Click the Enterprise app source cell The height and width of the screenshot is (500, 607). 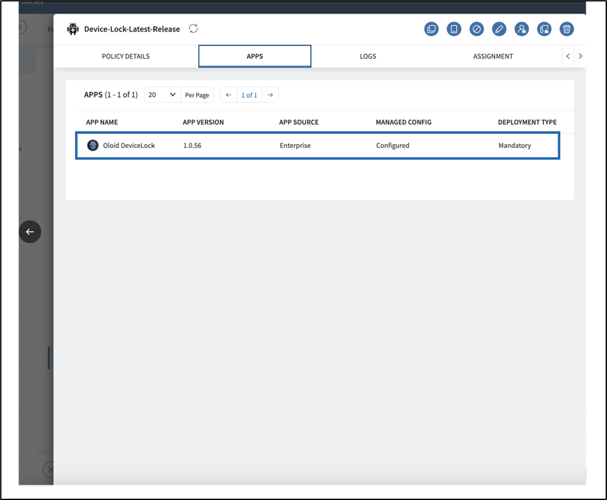tap(295, 145)
